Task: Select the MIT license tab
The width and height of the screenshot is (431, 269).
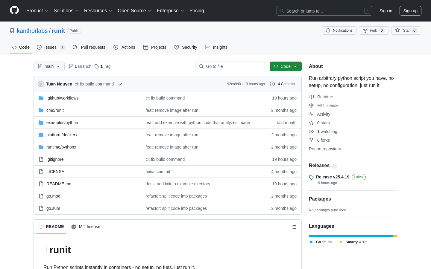Action: click(86, 227)
